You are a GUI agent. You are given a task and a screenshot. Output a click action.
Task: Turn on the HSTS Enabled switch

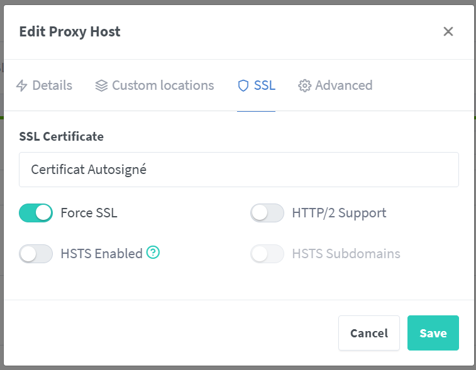coord(36,254)
